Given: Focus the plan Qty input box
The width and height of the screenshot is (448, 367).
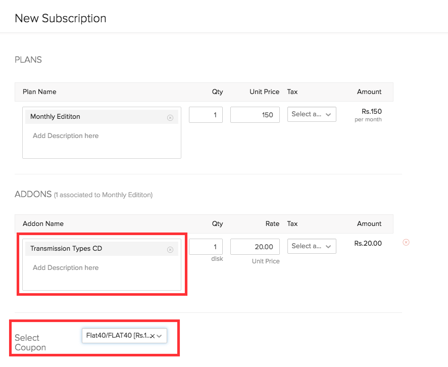Looking at the screenshot, I should pos(206,115).
